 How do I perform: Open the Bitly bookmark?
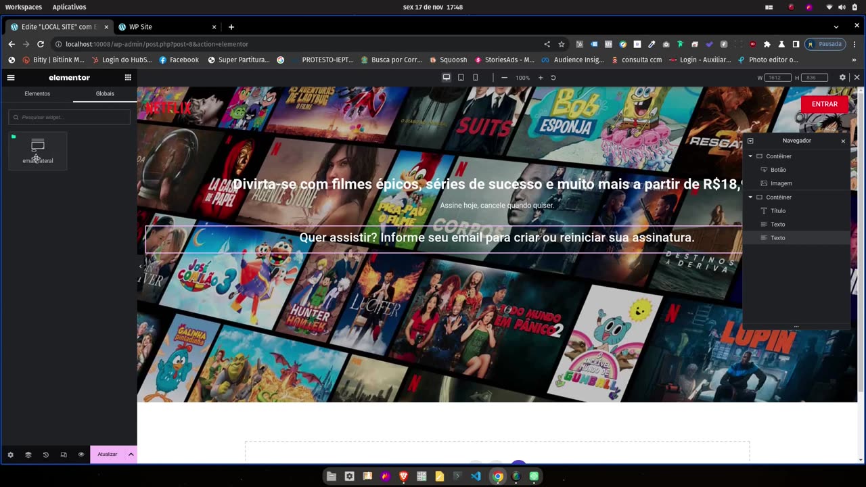[53, 60]
